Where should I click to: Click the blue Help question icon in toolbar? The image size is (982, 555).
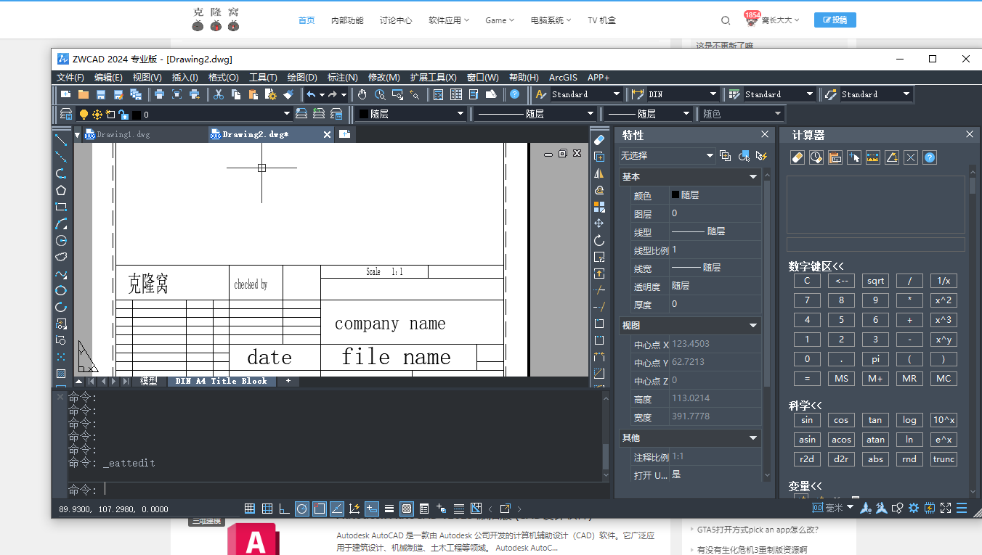click(x=514, y=94)
